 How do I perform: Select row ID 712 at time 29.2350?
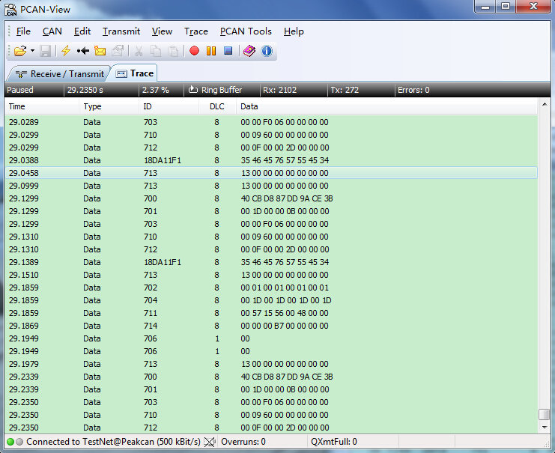271,428
